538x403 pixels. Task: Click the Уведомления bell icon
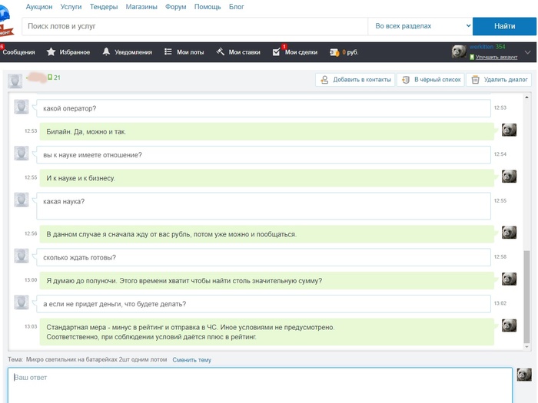[106, 52]
